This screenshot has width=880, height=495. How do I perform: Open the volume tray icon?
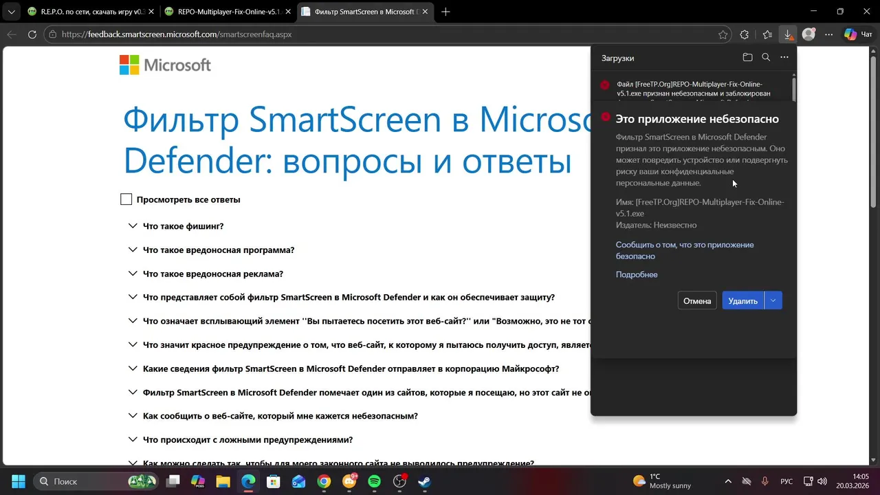pyautogui.click(x=822, y=481)
